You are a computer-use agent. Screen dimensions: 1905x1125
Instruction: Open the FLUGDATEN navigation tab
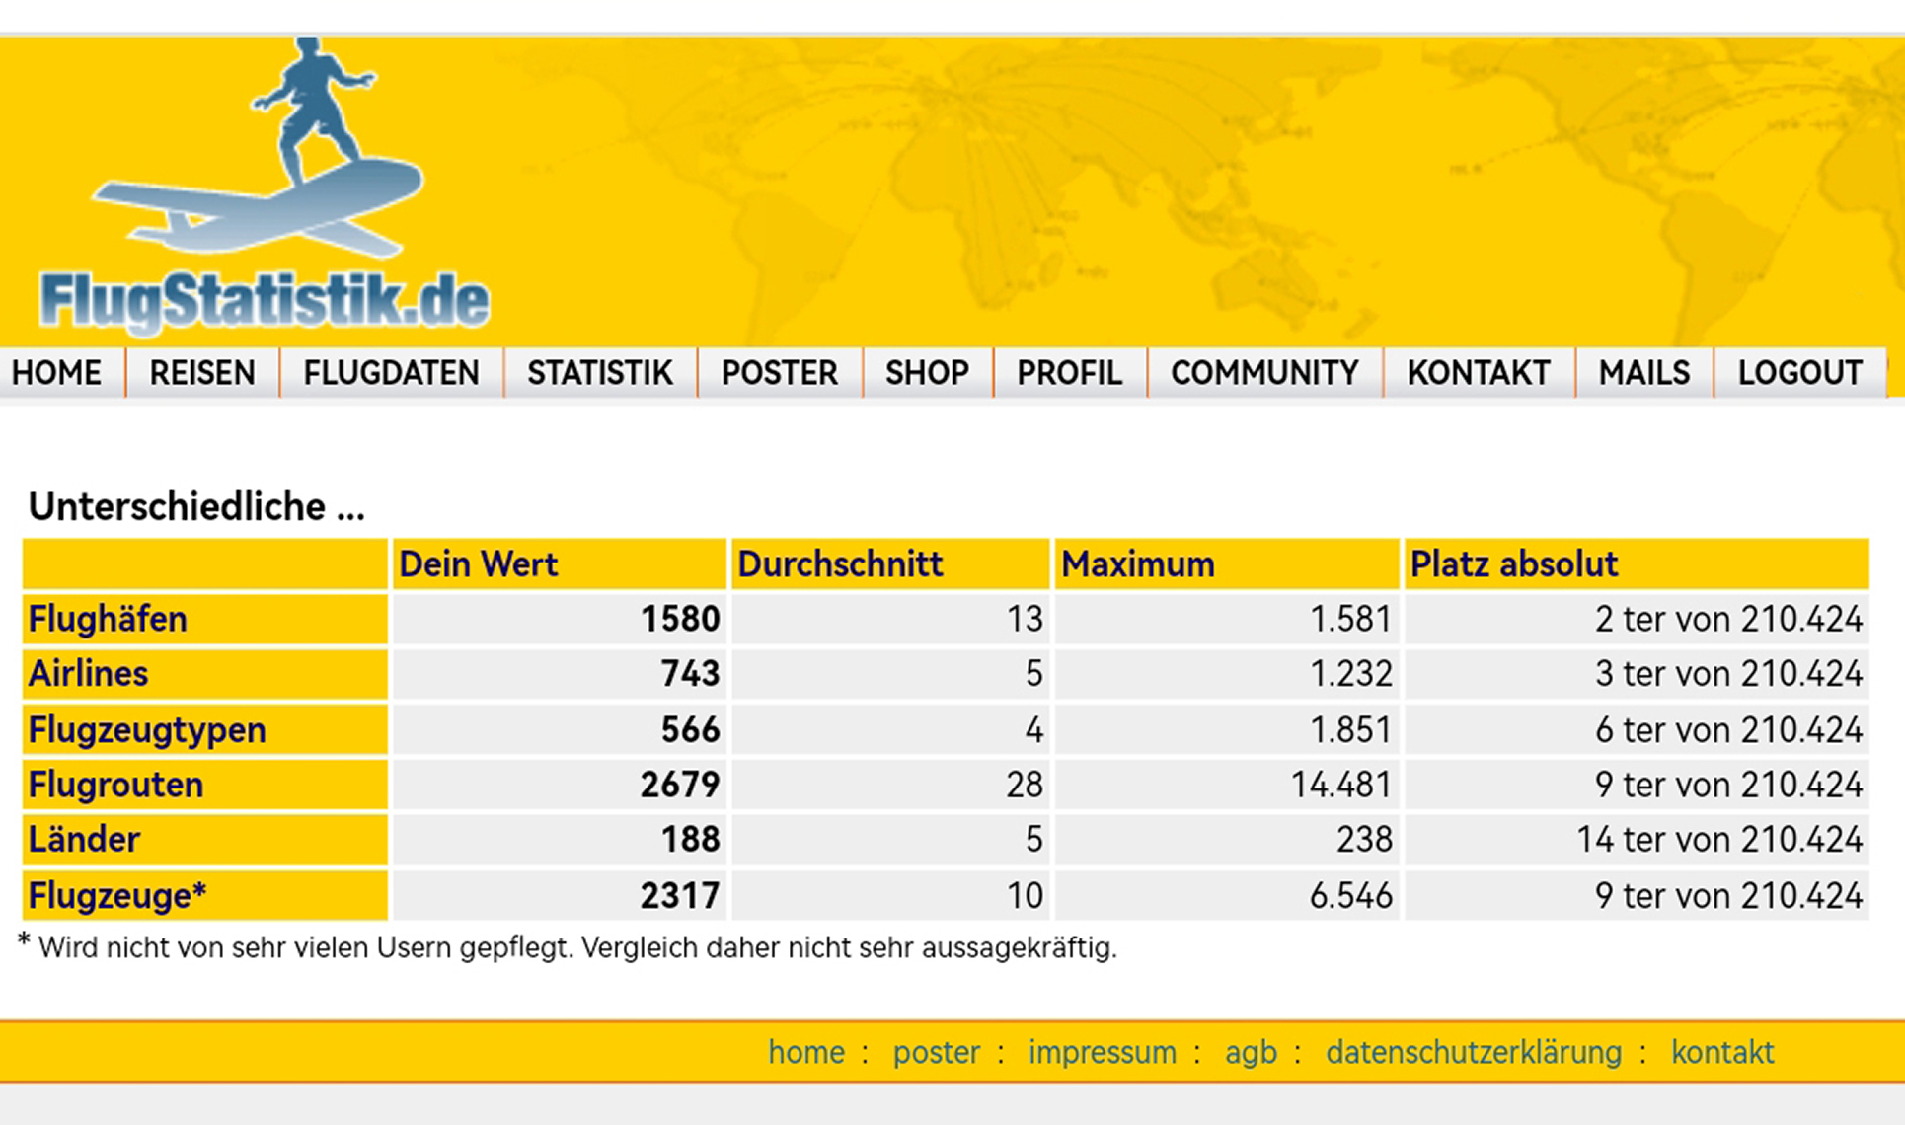tap(391, 373)
